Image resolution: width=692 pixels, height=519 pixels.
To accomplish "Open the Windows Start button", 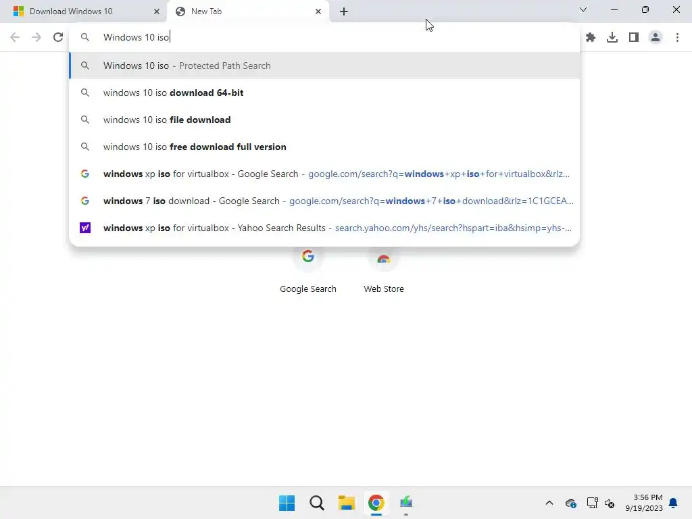I will point(287,503).
